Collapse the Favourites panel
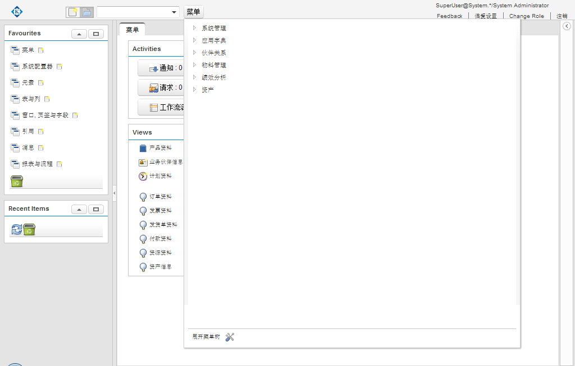Screen dimensions: 575x366 [x=79, y=34]
